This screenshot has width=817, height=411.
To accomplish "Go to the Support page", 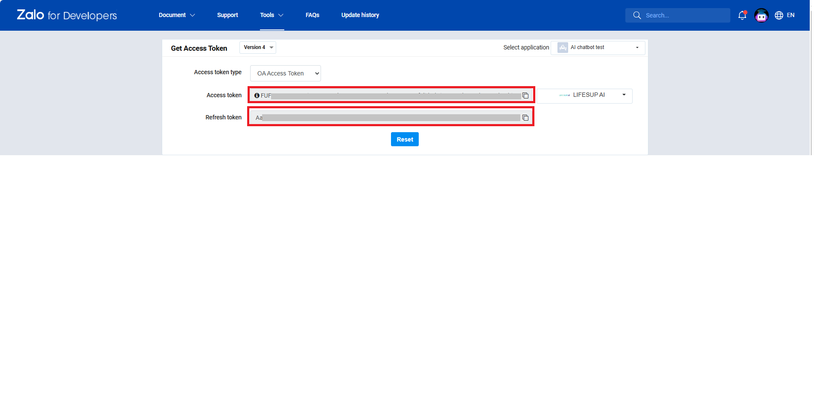I will coord(228,15).
